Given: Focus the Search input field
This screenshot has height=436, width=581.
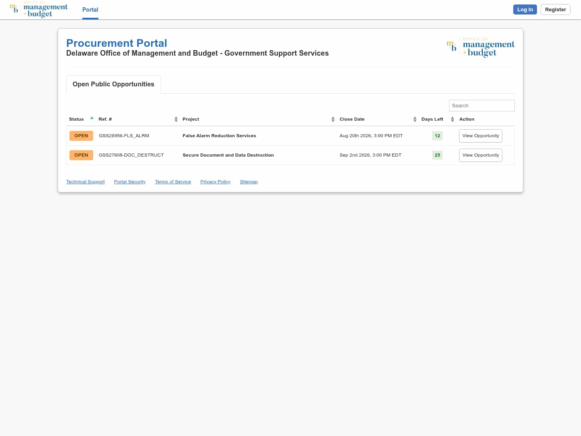Looking at the screenshot, I should pyautogui.click(x=482, y=105).
